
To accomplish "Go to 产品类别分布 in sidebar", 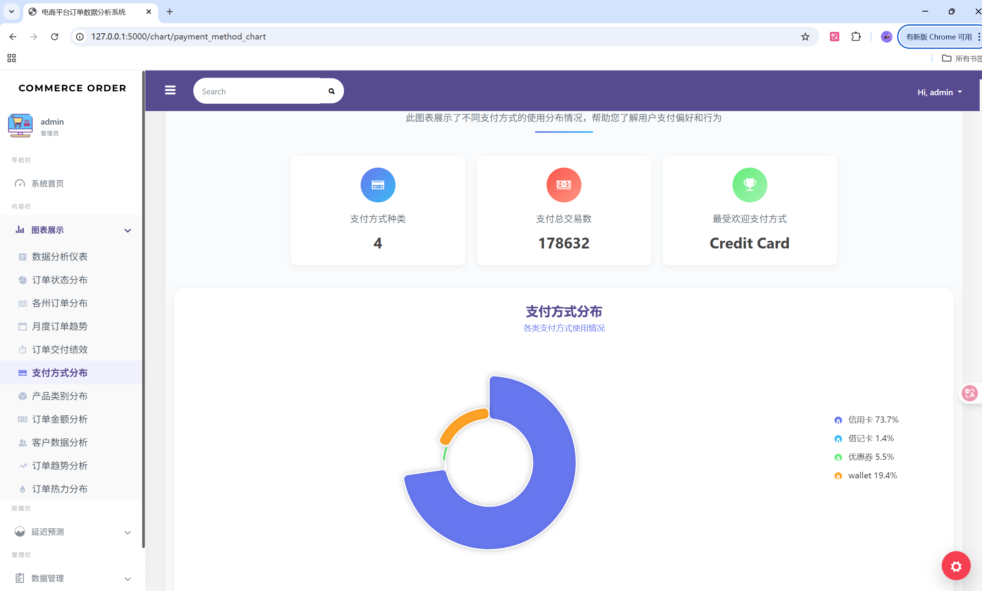I will click(x=59, y=396).
